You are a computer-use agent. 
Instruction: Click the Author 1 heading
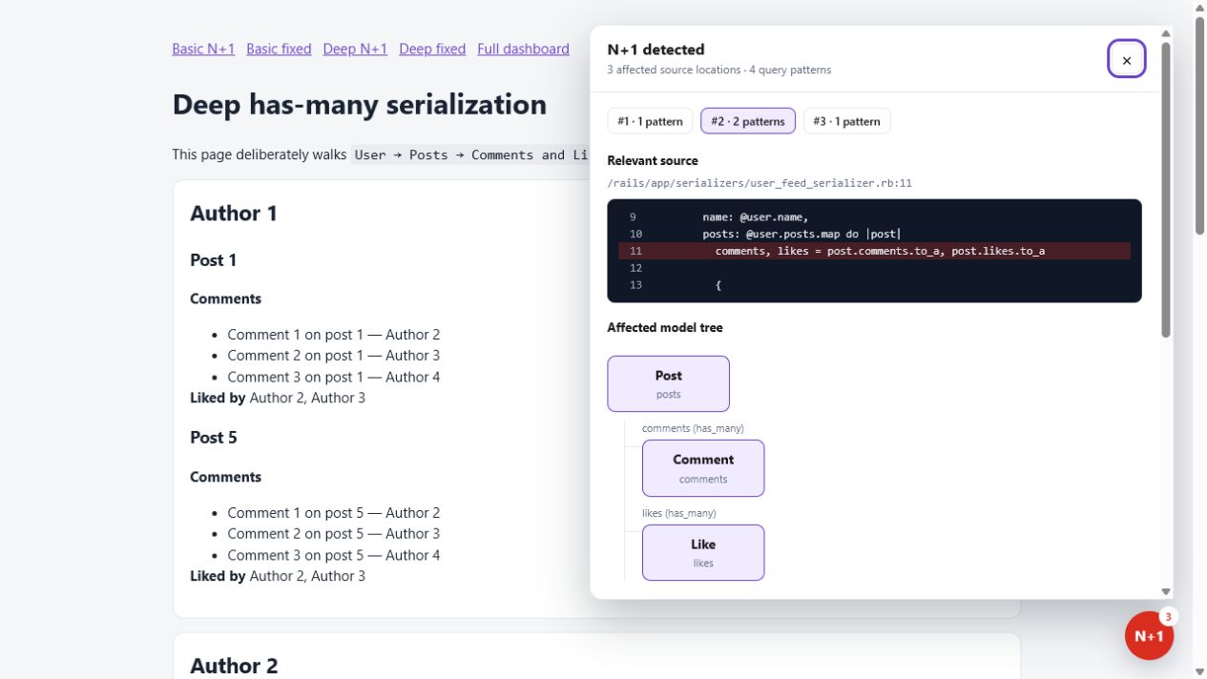[x=234, y=213]
